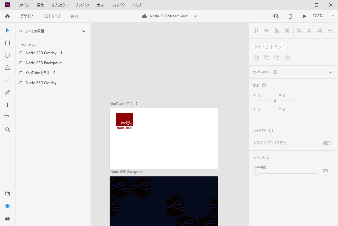The image size is (338, 226).
Task: Open the オブジェクト menu
Action: click(60, 5)
